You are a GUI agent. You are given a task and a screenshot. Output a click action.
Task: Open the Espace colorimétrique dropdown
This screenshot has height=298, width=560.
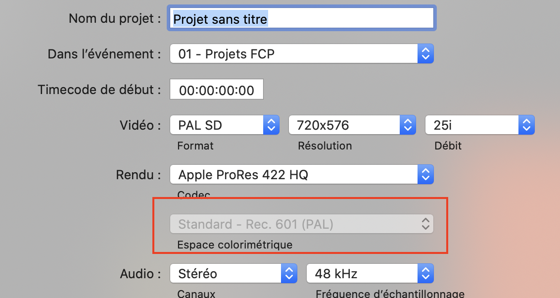pyautogui.click(x=297, y=224)
